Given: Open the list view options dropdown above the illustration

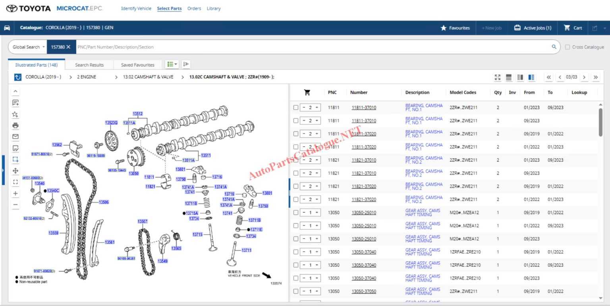Looking at the screenshot, I should click(172, 64).
